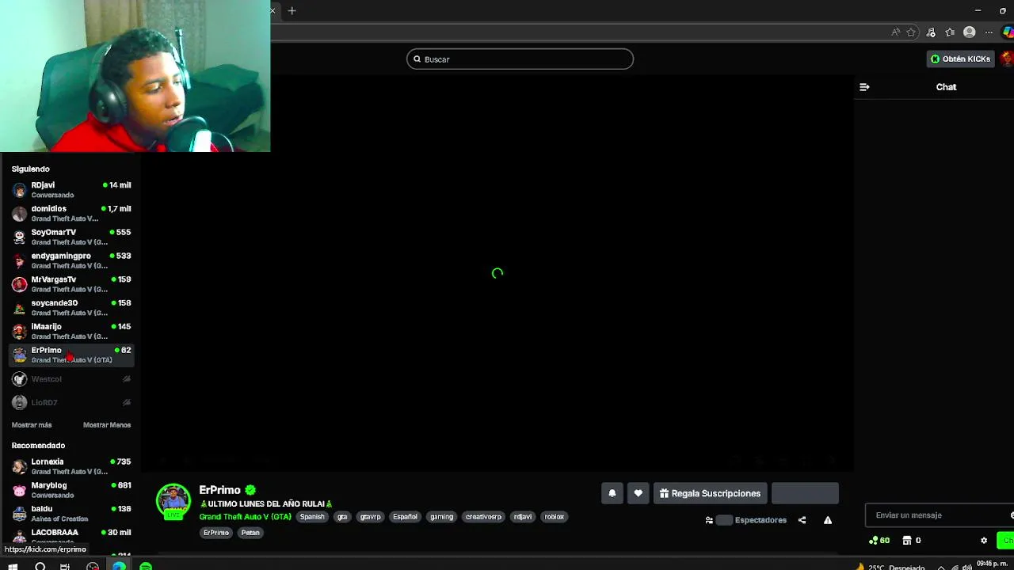Open recommended LACOBRAAA channel
Screen dimensions: 1014x570
click(x=71, y=536)
